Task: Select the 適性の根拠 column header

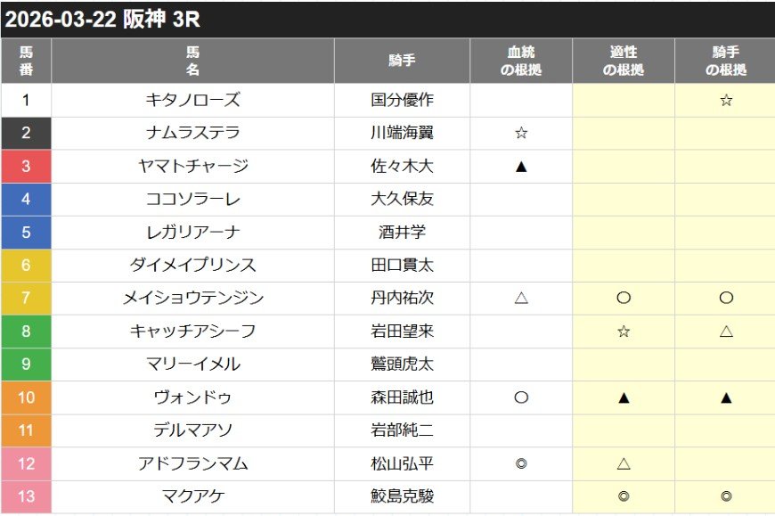Action: point(624,61)
